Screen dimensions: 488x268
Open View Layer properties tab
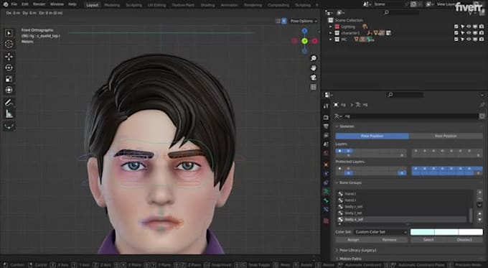point(326,135)
